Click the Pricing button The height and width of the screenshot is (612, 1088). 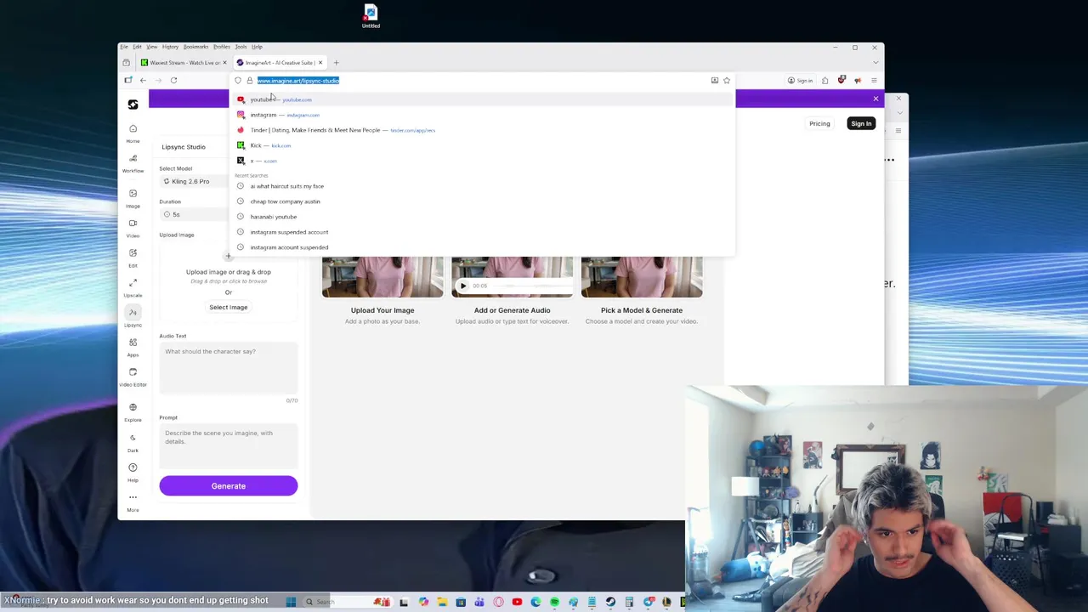pos(819,123)
